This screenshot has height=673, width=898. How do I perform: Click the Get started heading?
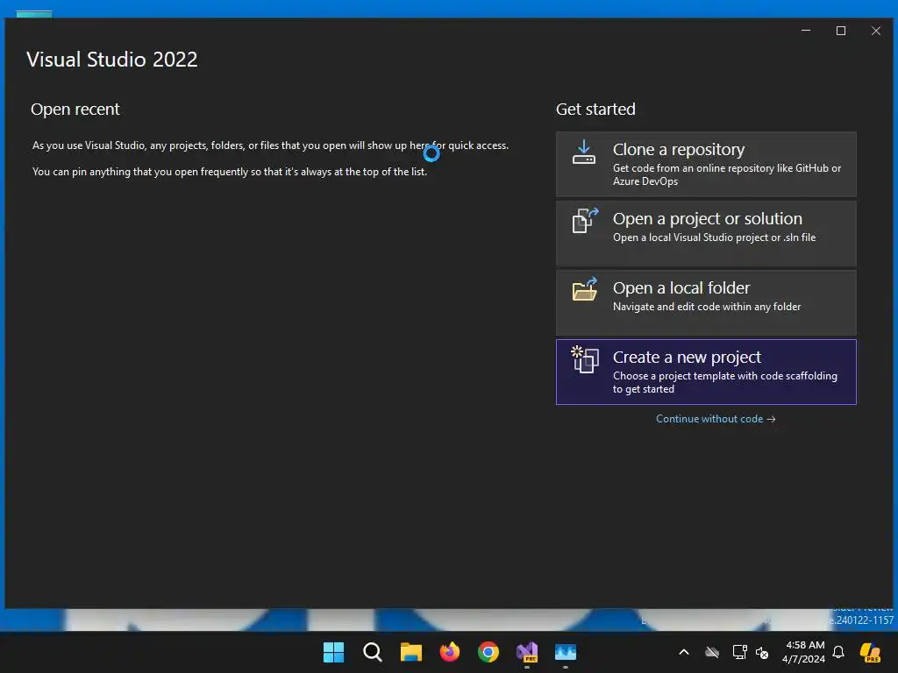[595, 110]
